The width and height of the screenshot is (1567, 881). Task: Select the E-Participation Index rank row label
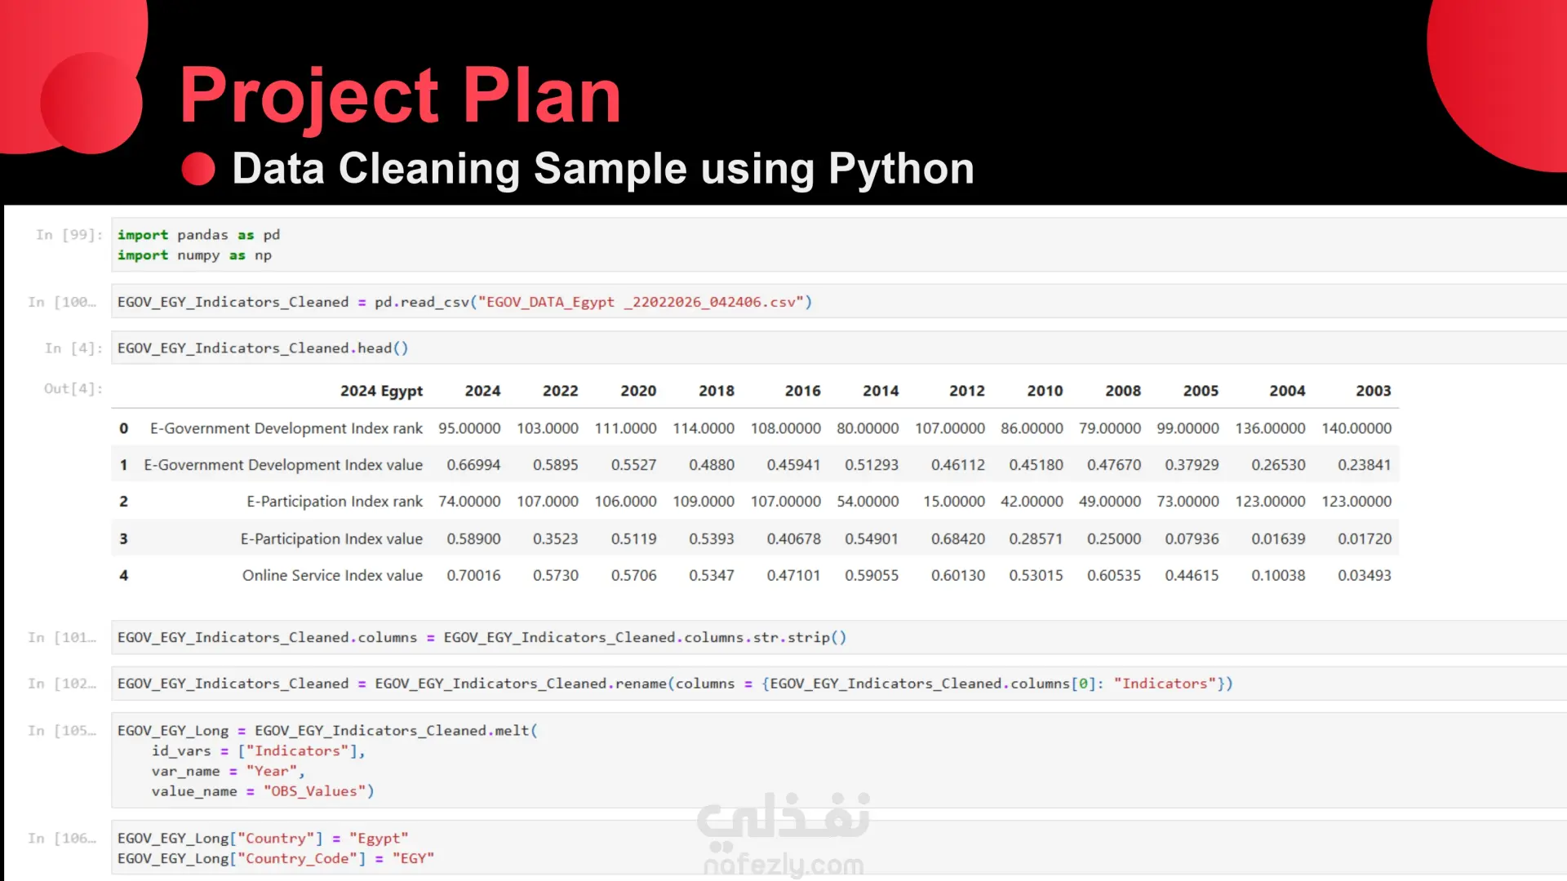(x=335, y=502)
